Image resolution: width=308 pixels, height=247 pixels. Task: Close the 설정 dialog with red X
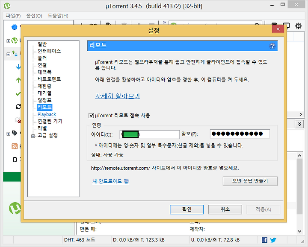[278, 29]
